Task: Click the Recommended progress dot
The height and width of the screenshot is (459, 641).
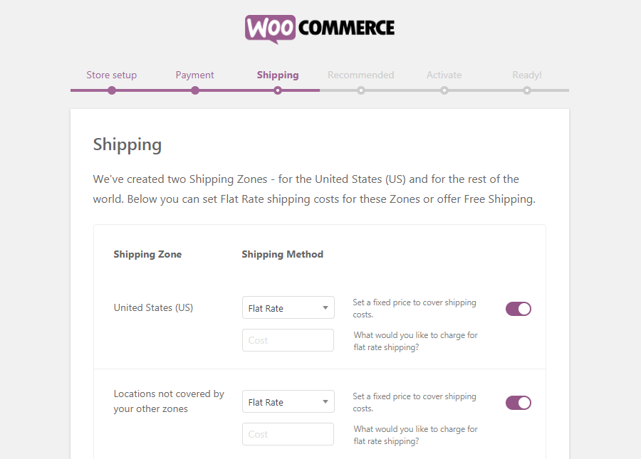Action: (x=360, y=90)
